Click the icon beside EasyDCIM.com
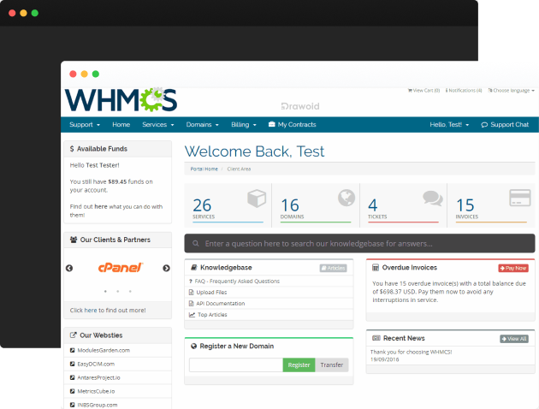 (72, 364)
